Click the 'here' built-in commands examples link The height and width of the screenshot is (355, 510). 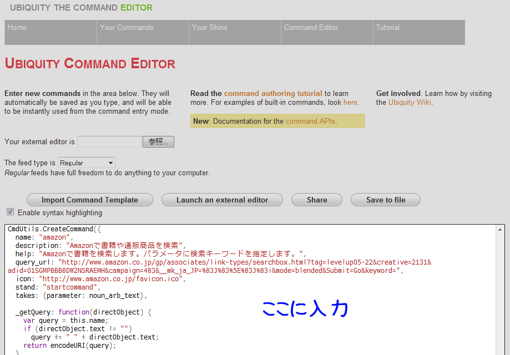click(350, 103)
